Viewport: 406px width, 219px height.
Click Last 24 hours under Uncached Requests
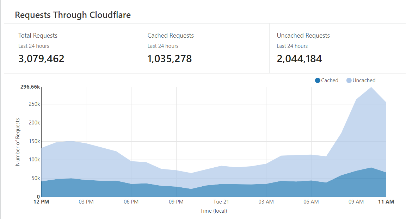coord(292,46)
